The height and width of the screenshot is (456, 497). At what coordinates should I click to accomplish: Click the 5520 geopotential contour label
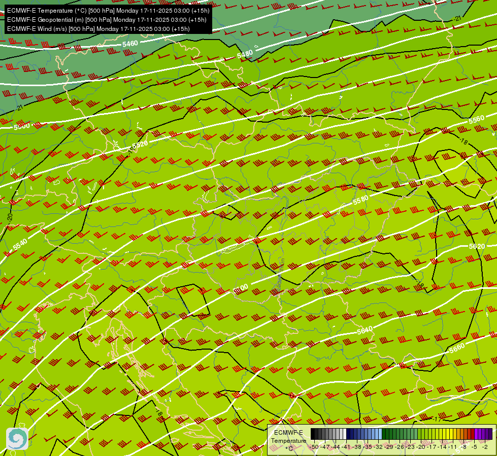click(140, 145)
